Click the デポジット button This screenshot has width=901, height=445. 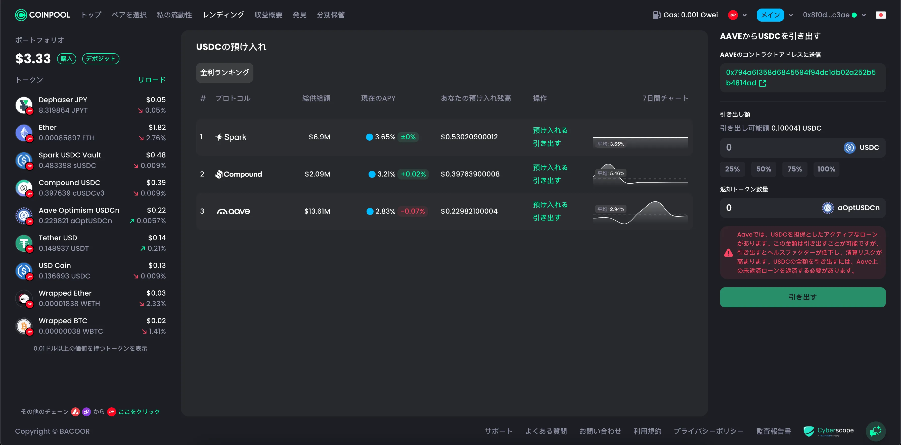coord(101,59)
